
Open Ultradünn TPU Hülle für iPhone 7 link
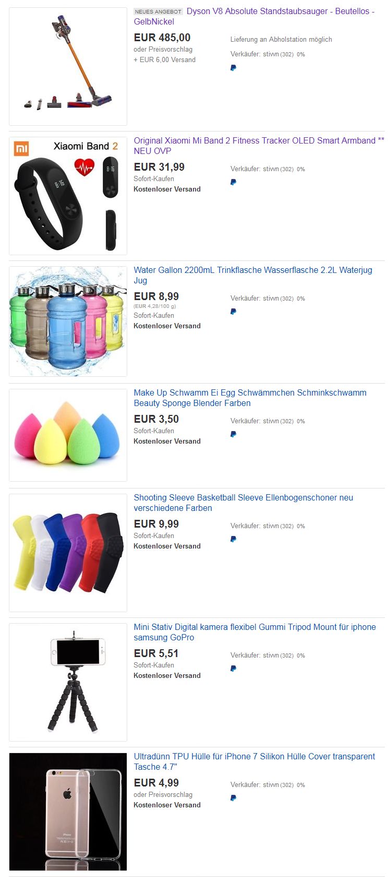tap(254, 761)
